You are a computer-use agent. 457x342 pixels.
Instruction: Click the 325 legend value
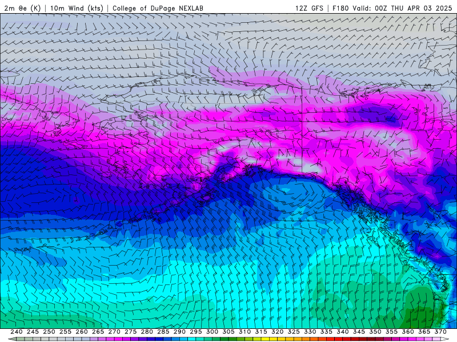click(294, 332)
